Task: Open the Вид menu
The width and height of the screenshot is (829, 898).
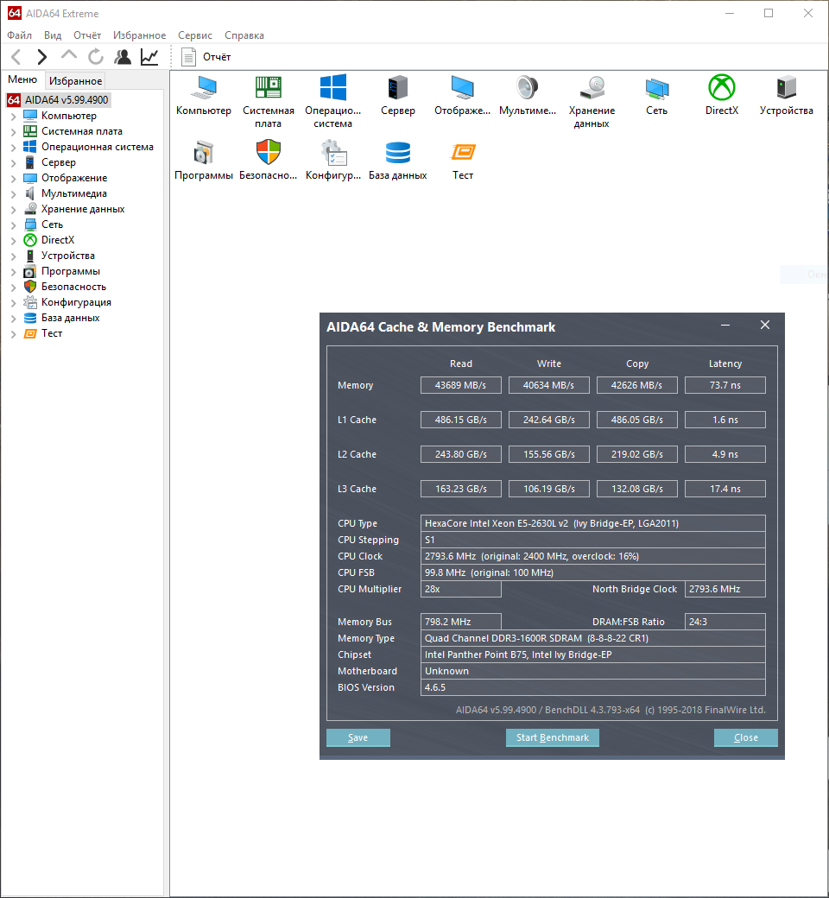Action: (53, 35)
